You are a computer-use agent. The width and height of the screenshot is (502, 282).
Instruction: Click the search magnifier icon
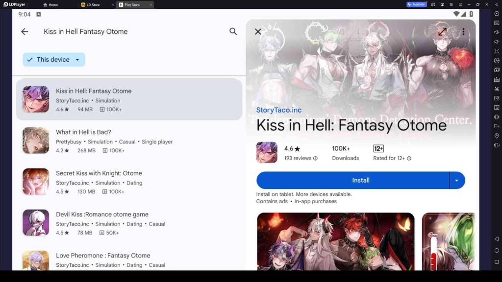pos(233,31)
